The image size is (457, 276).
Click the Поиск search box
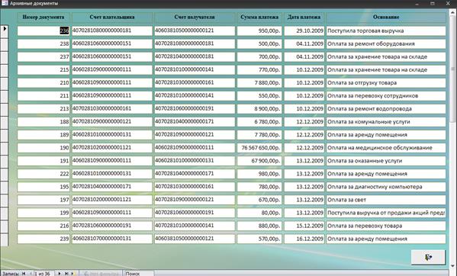tap(139, 274)
